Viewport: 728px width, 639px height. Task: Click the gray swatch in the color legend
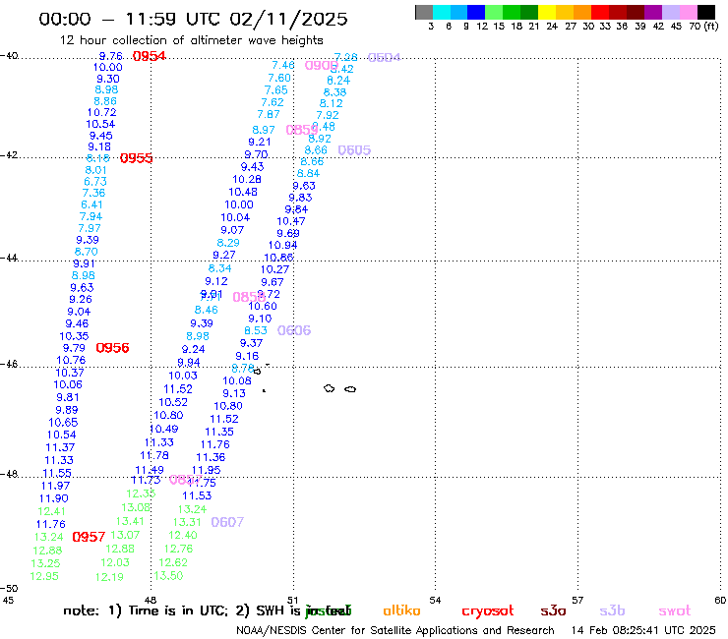click(x=424, y=12)
